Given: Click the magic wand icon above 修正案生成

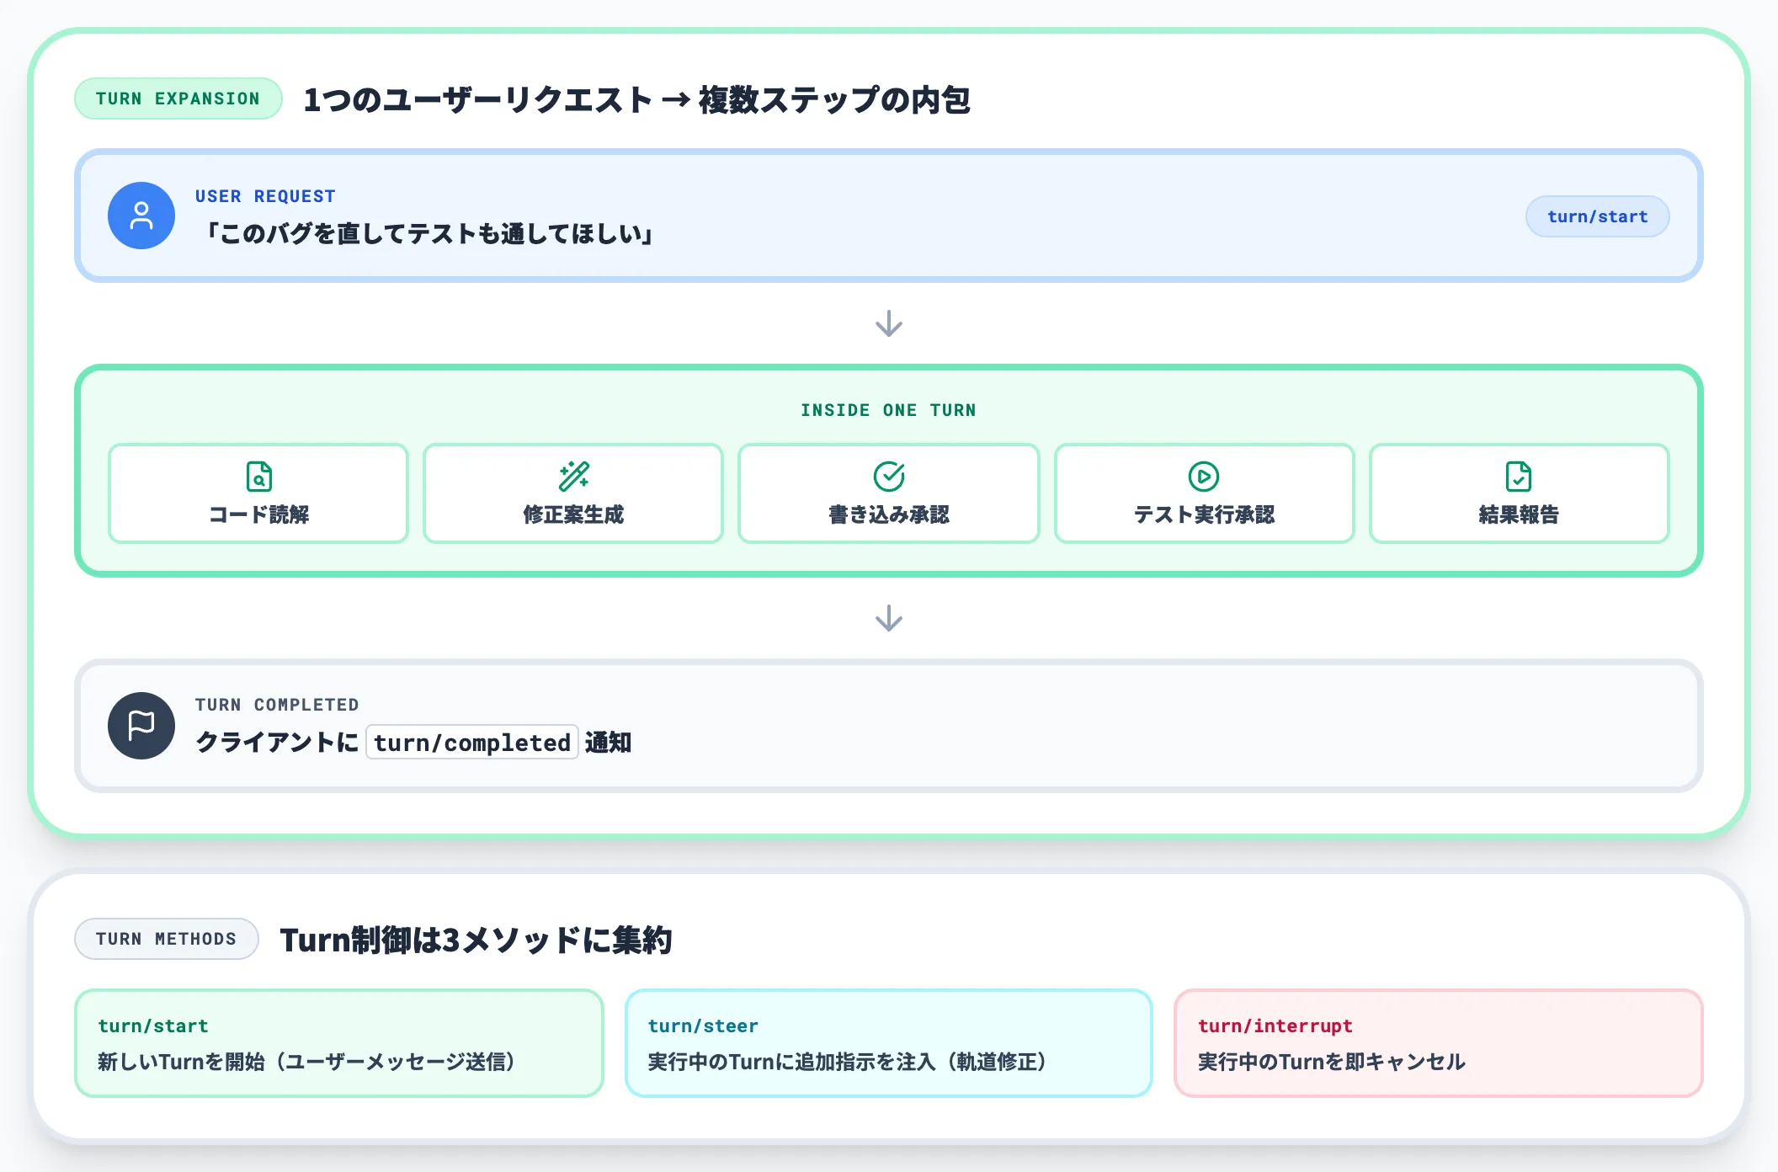Looking at the screenshot, I should tap(573, 477).
